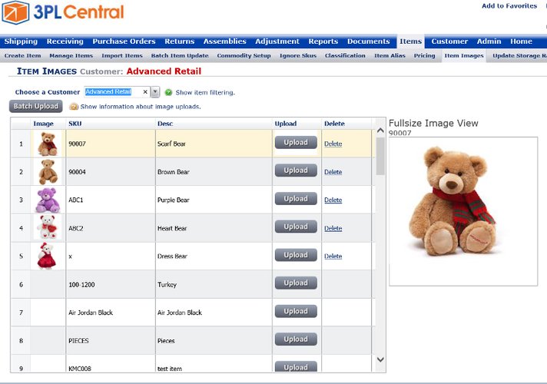Click the Dress Bear thumbnail image
Viewport: 547px width, 384px height.
coord(47,256)
